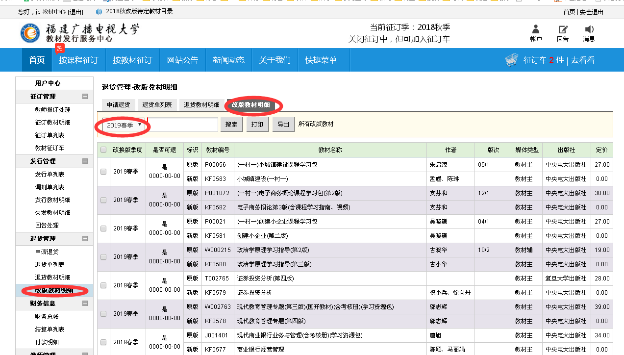Collapse 发行管理 section minus icon
624x355 pixels.
85,161
